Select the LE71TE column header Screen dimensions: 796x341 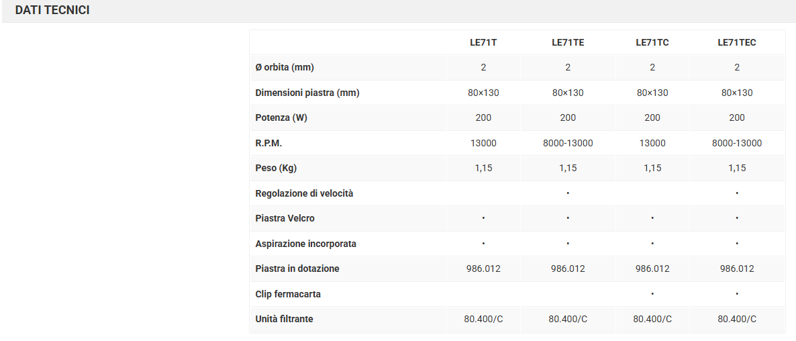pos(568,42)
